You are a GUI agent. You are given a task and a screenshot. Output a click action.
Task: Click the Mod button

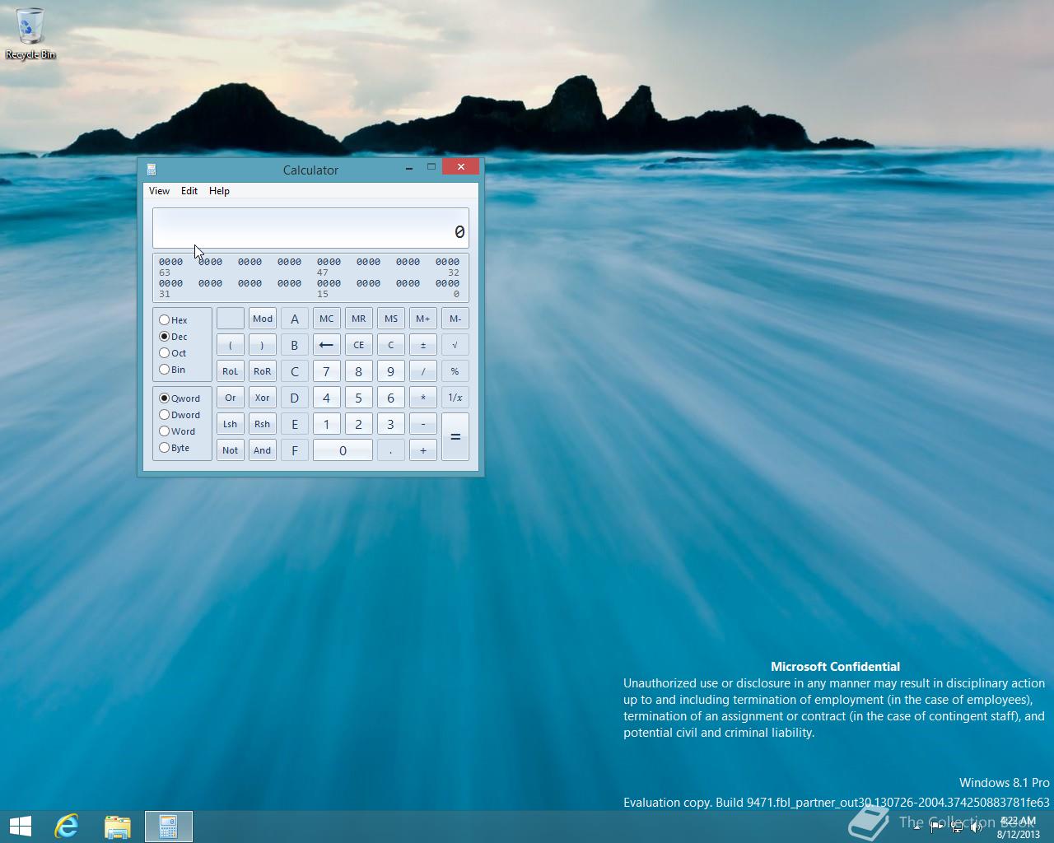tap(262, 319)
